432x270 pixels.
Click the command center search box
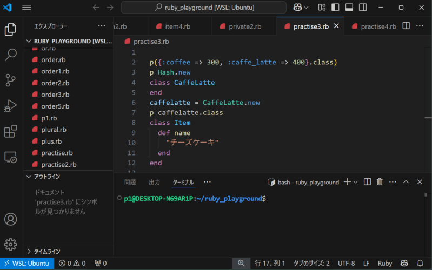pos(204,8)
